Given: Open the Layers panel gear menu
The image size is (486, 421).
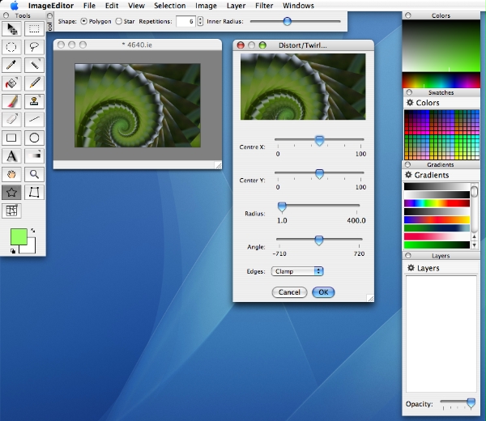Looking at the screenshot, I should (x=409, y=267).
